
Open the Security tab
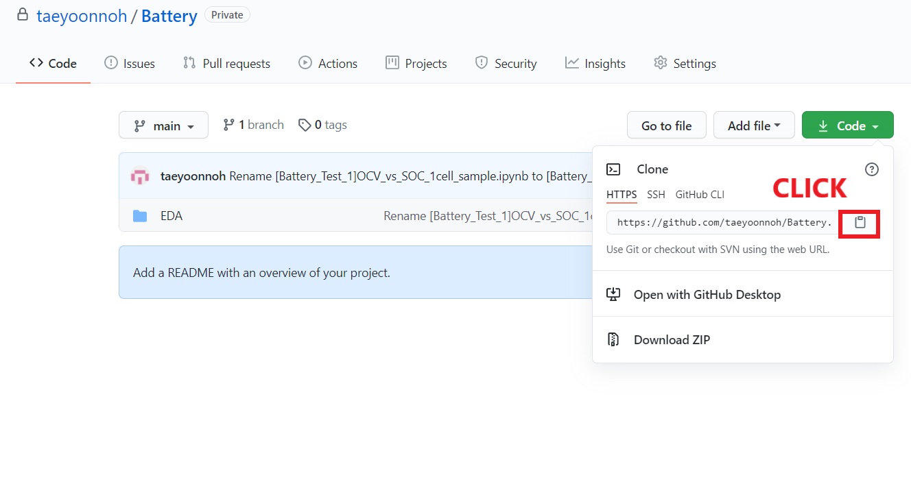(x=506, y=63)
